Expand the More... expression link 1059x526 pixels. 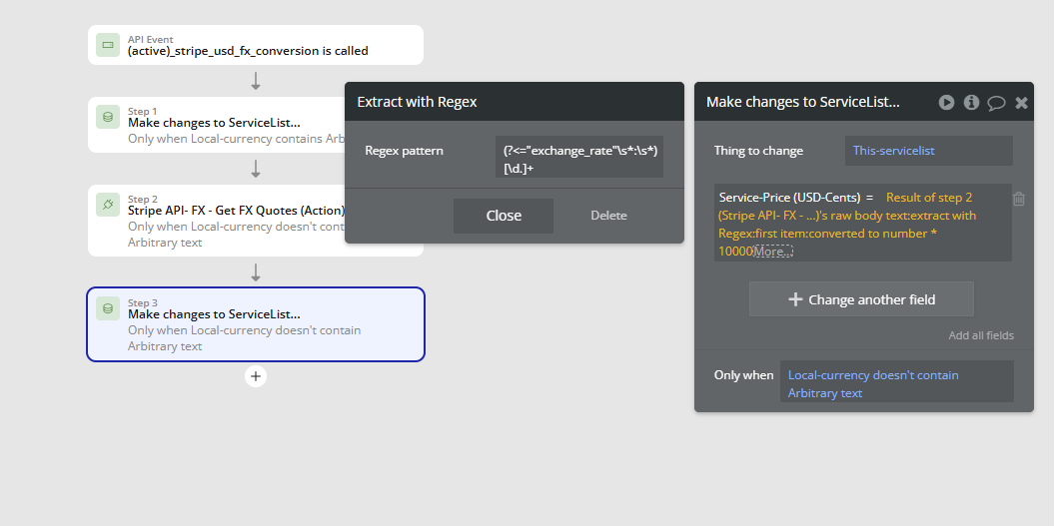772,252
